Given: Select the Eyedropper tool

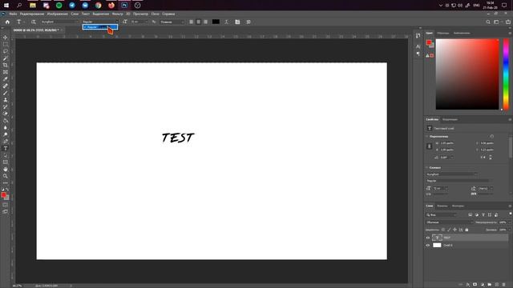Looking at the screenshot, I should [x=6, y=79].
